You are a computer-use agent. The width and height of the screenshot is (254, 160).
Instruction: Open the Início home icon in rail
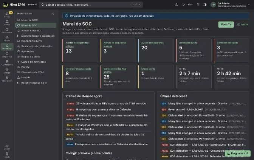[7, 15]
